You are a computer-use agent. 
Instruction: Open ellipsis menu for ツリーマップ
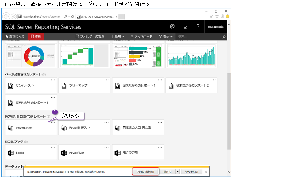[x=107, y=80]
